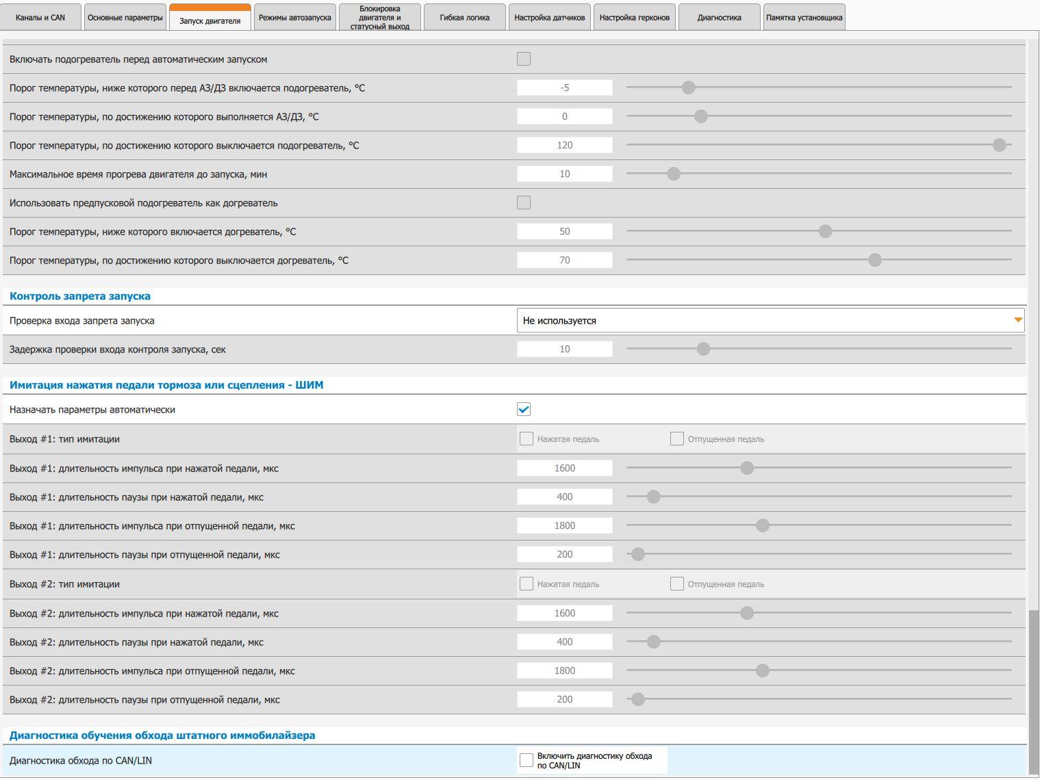Click Диагностика обхода по CAN/LIN row label

click(x=81, y=761)
